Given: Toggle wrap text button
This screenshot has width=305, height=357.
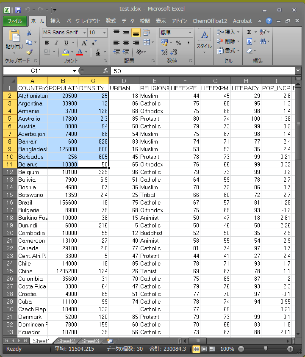Looking at the screenshot, I should coord(147,32).
